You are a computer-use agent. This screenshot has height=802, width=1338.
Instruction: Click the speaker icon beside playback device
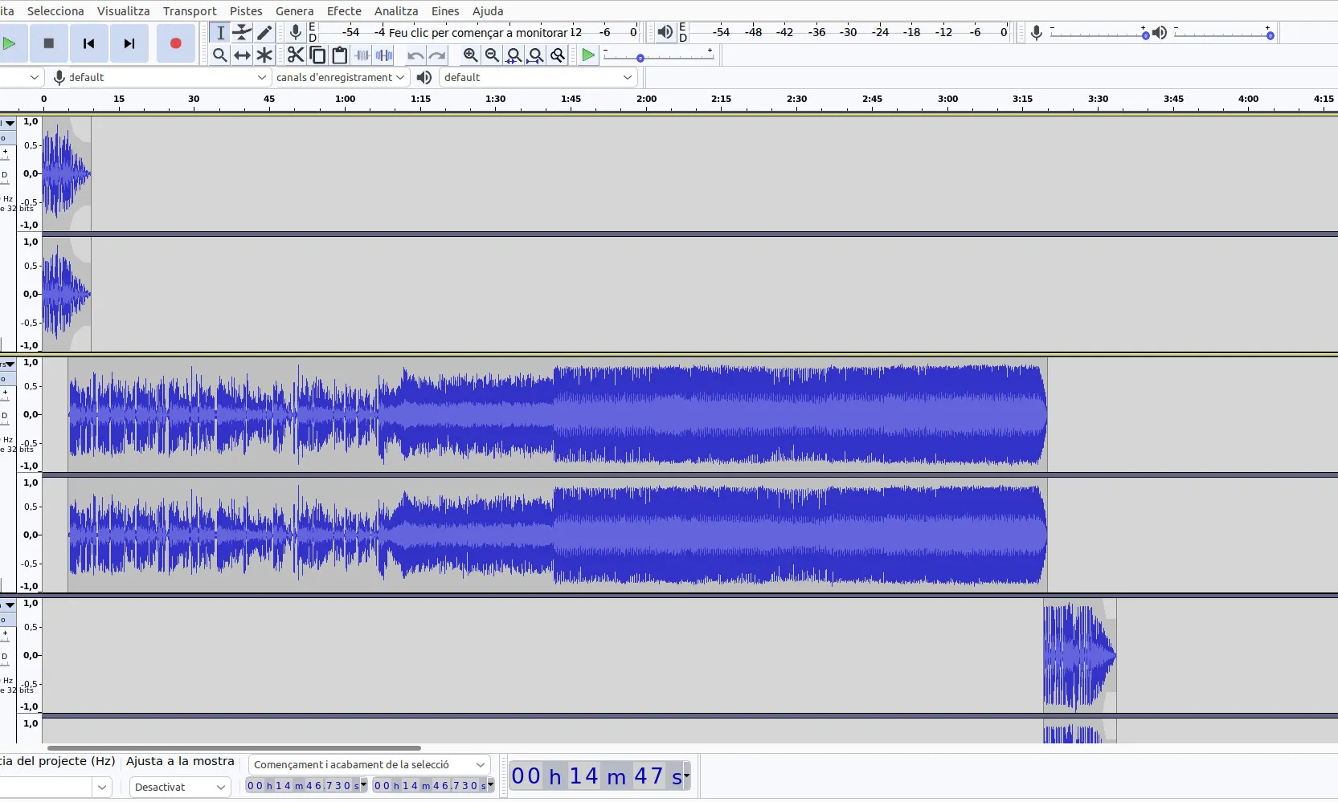coord(424,77)
